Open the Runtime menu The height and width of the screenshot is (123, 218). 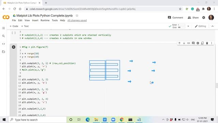[x=45, y=20]
